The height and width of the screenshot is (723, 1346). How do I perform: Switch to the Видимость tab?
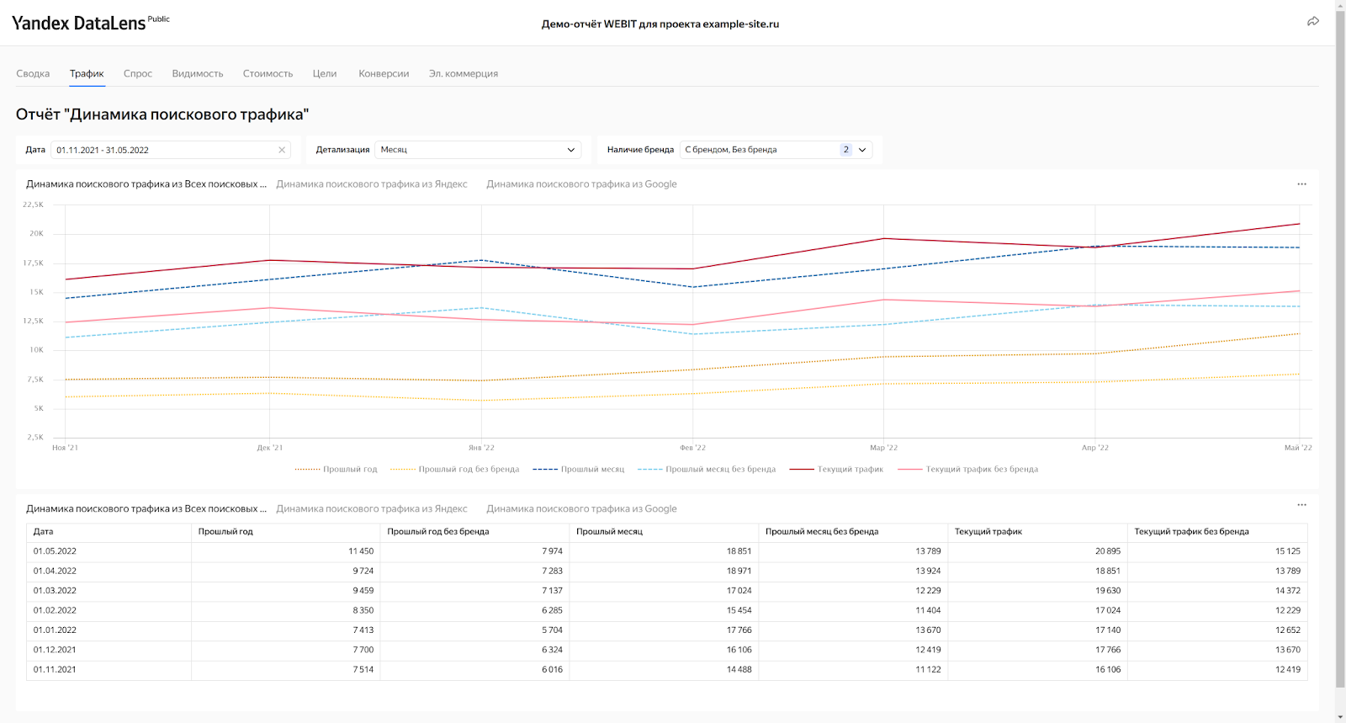[198, 74]
